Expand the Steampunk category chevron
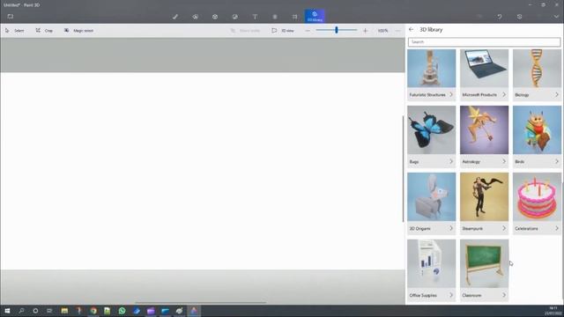 click(503, 228)
